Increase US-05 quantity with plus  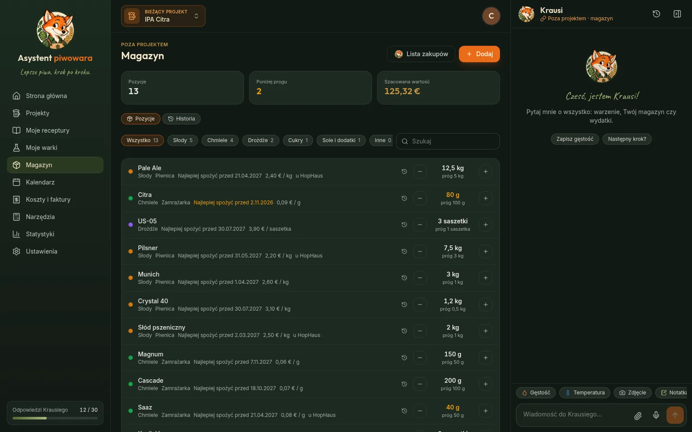coord(486,225)
